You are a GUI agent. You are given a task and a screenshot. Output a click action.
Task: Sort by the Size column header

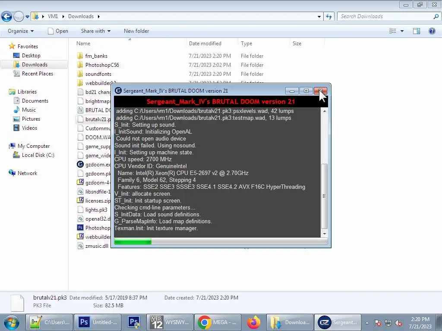[x=297, y=44]
